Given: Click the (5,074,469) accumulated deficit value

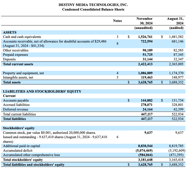Looking at the screenshot, I should click(144, 151).
